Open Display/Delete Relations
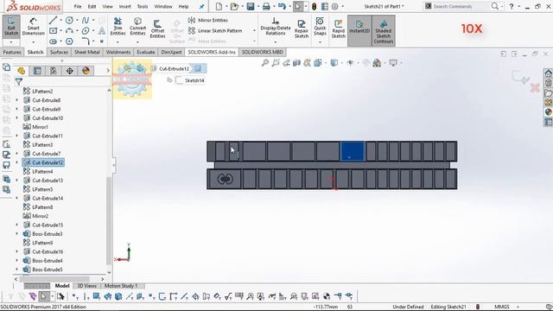 coord(276,27)
